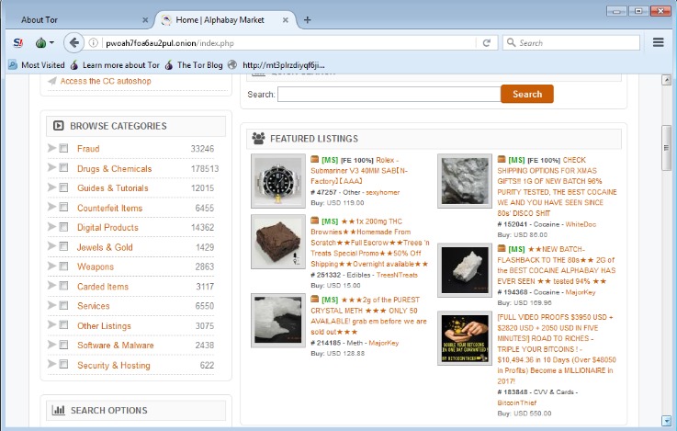Open the TreesNTreats seller link
Screen dimensions: 677x431
tap(397, 275)
